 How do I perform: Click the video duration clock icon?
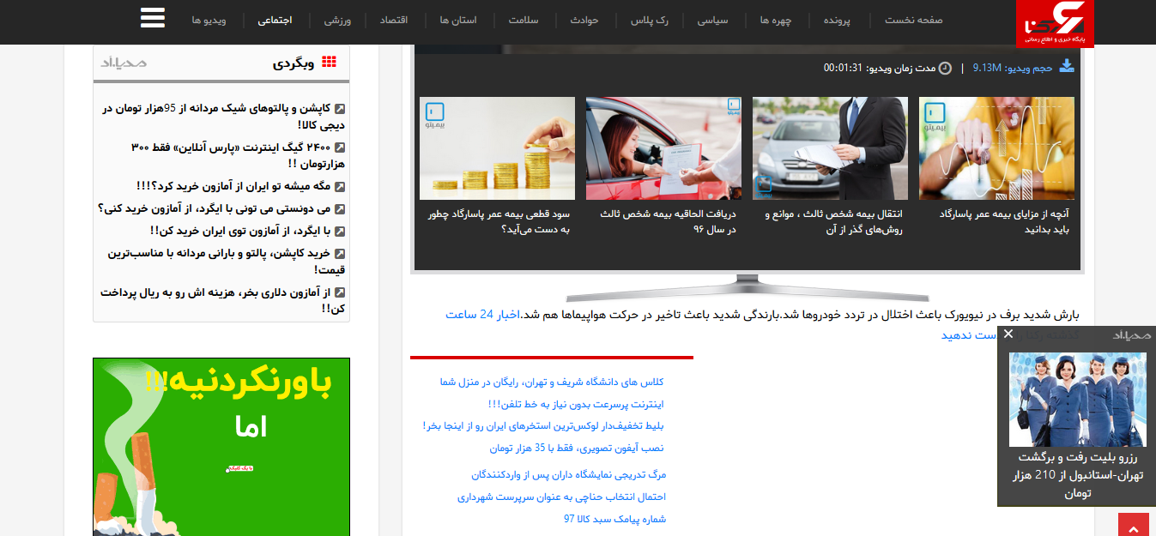(945, 68)
